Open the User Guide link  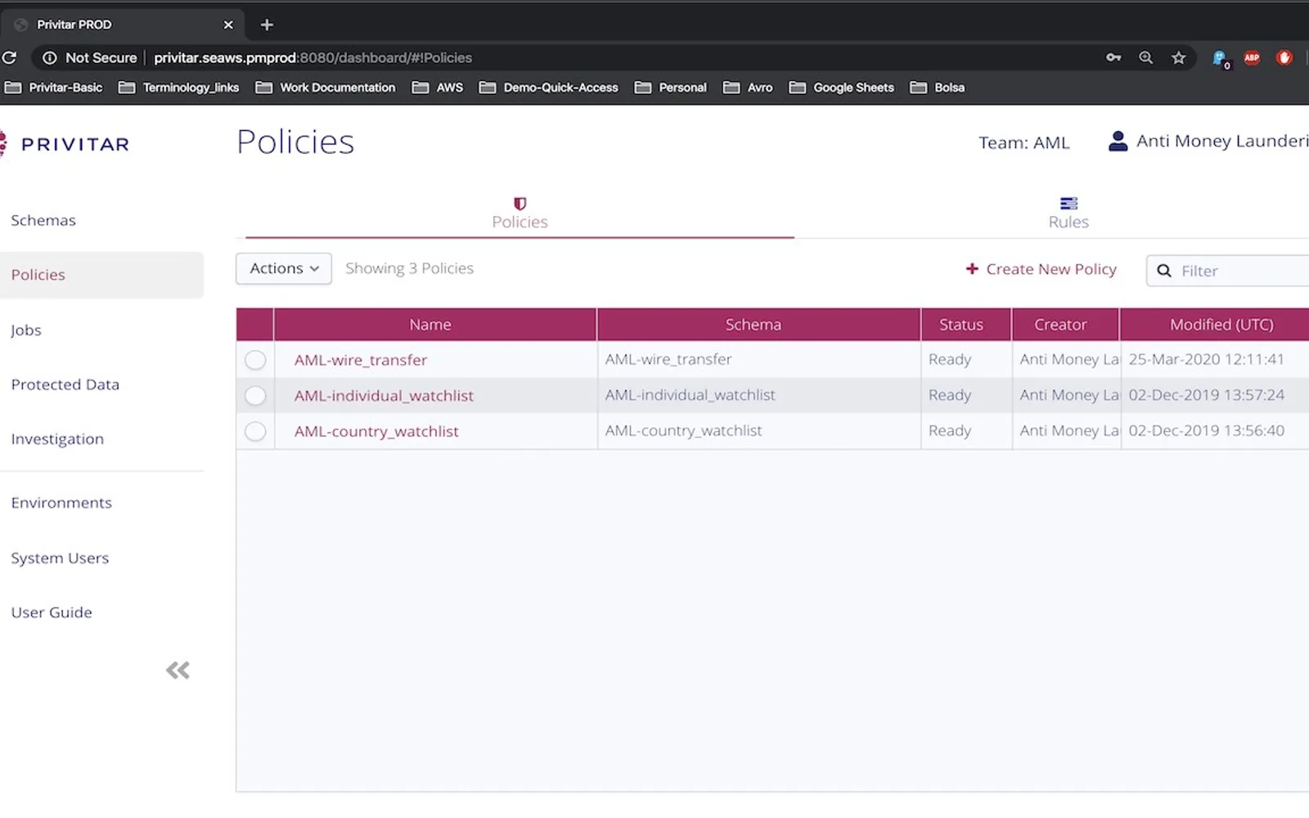[x=52, y=613]
